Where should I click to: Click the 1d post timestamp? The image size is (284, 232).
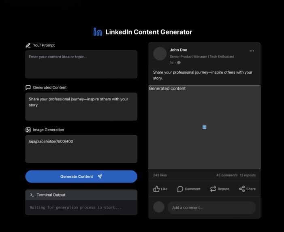click(x=171, y=63)
